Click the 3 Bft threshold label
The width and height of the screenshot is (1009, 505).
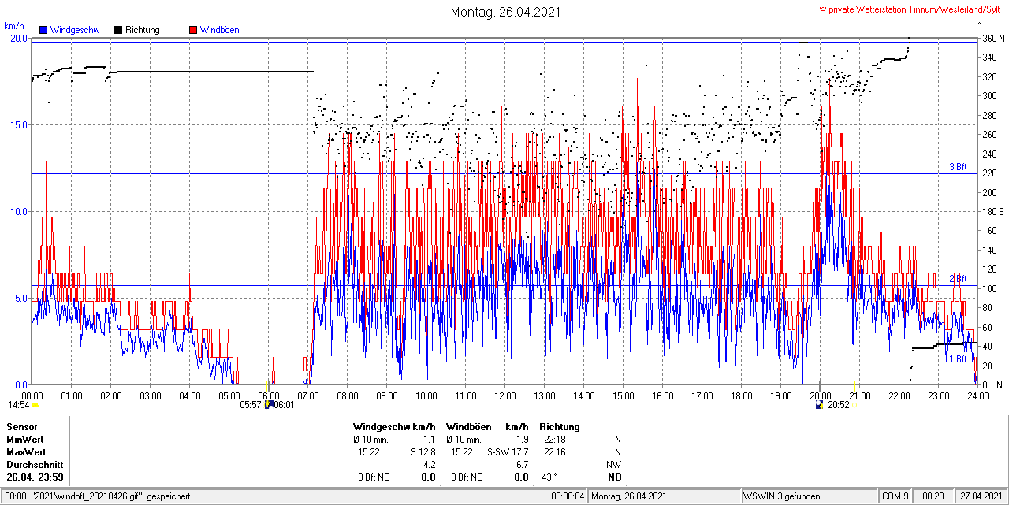(957, 167)
